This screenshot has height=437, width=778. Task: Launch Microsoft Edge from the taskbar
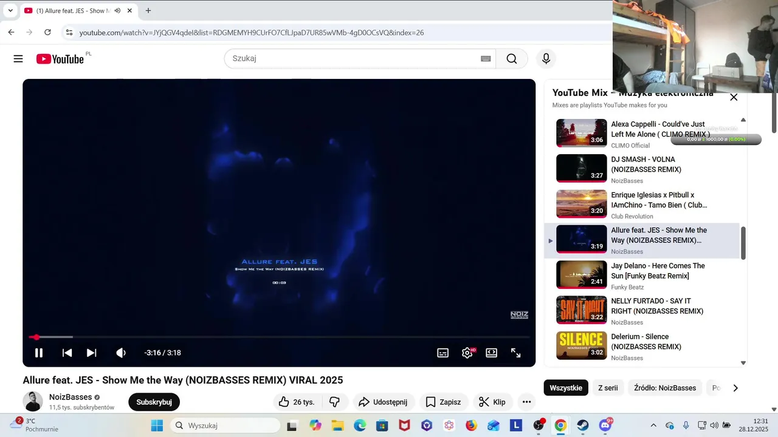360,425
